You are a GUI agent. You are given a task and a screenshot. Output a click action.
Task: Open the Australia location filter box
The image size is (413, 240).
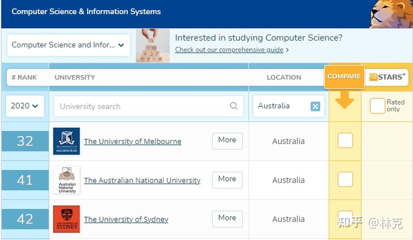(x=289, y=106)
